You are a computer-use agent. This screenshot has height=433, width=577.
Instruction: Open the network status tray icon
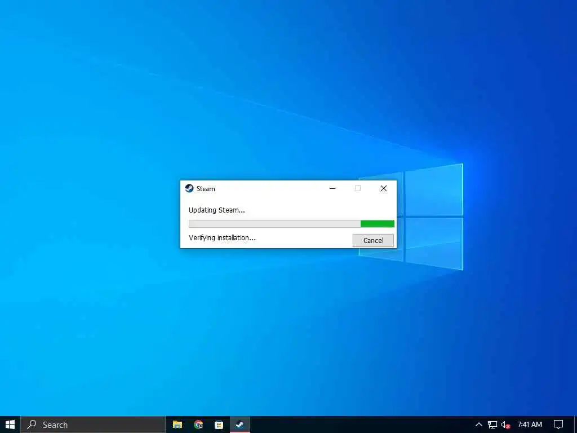(x=492, y=425)
